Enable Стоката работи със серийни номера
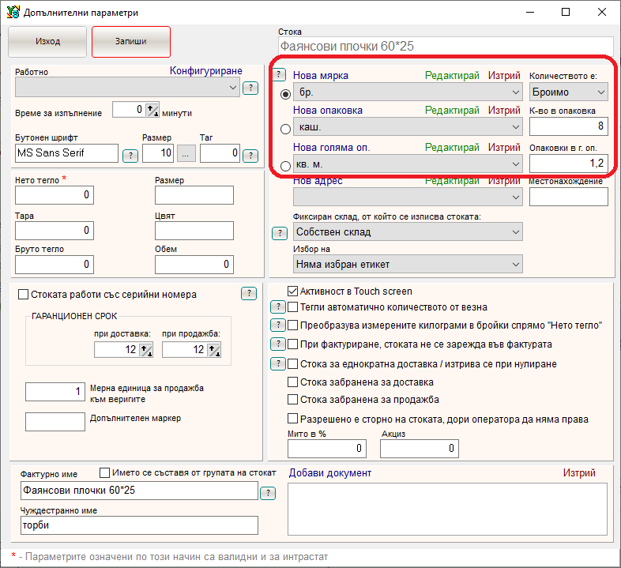This screenshot has height=568, width=621. pos(24,295)
